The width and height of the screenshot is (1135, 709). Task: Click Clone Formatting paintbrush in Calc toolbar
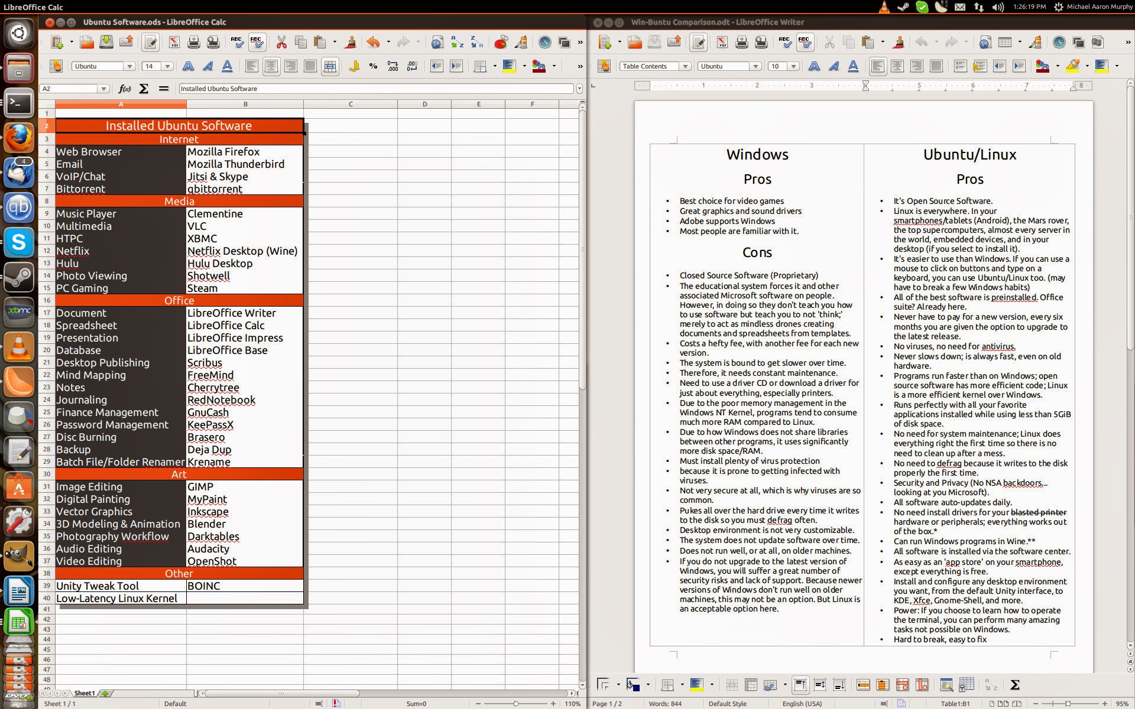[x=351, y=42]
